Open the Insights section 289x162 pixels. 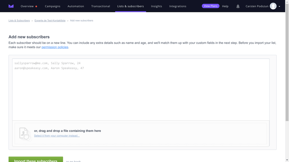(x=156, y=6)
